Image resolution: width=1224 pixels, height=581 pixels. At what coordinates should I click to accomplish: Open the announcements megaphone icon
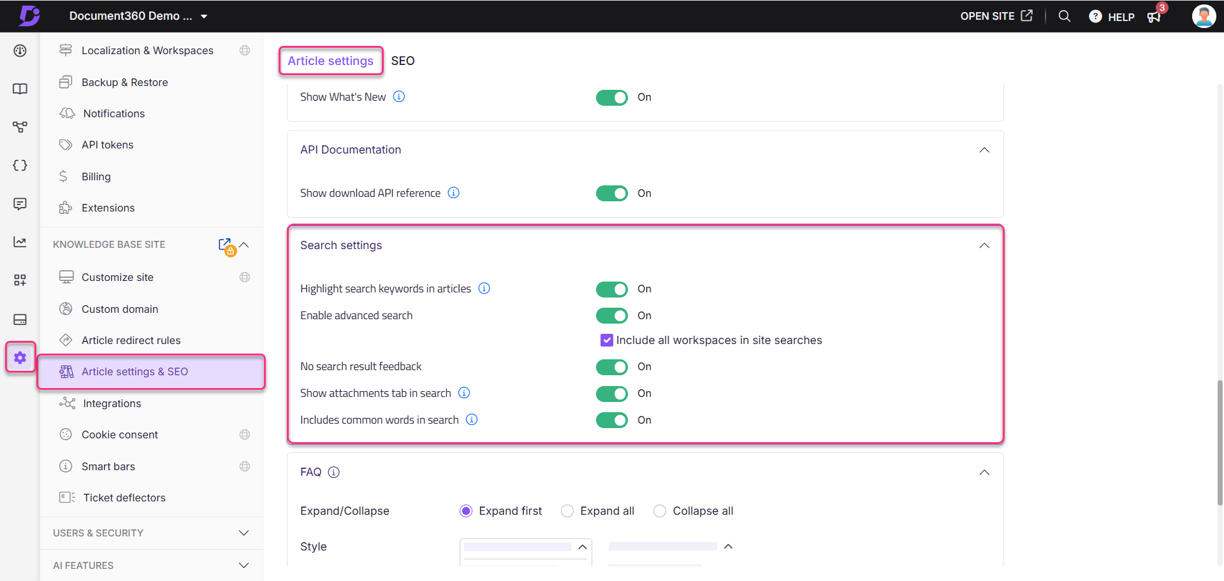tap(1154, 17)
